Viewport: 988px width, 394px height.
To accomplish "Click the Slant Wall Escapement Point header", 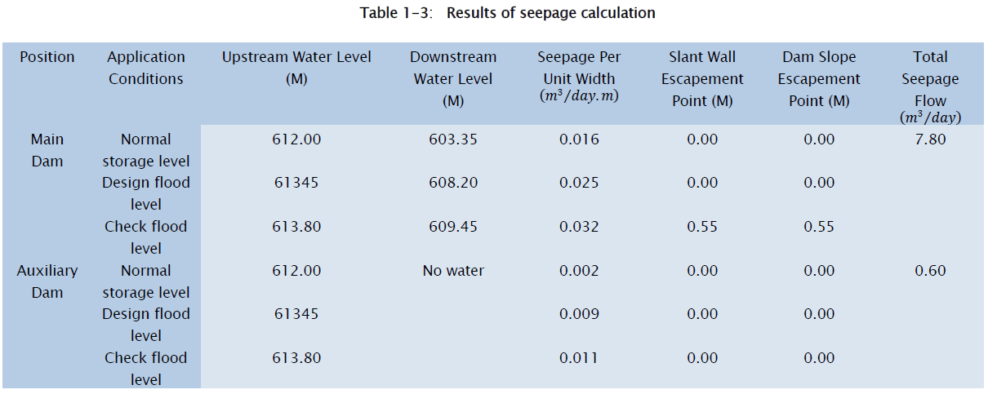I will coord(702,79).
